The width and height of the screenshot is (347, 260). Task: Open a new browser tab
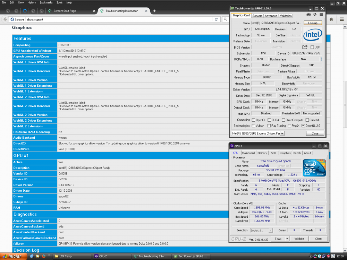click(x=154, y=11)
